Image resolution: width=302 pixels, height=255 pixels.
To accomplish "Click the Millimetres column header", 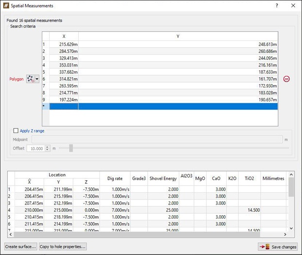I will (x=273, y=178).
